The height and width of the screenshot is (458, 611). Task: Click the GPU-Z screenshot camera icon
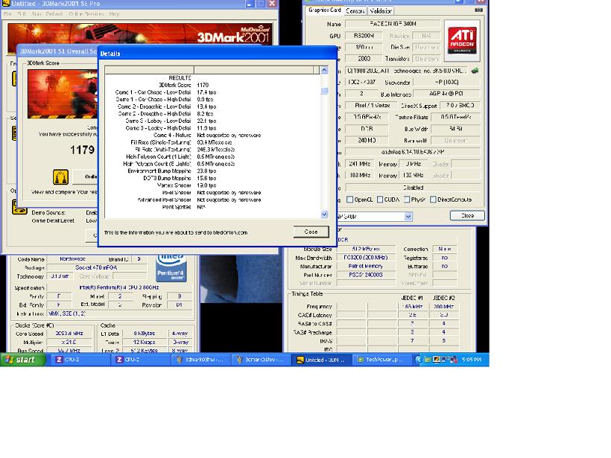coord(478,10)
